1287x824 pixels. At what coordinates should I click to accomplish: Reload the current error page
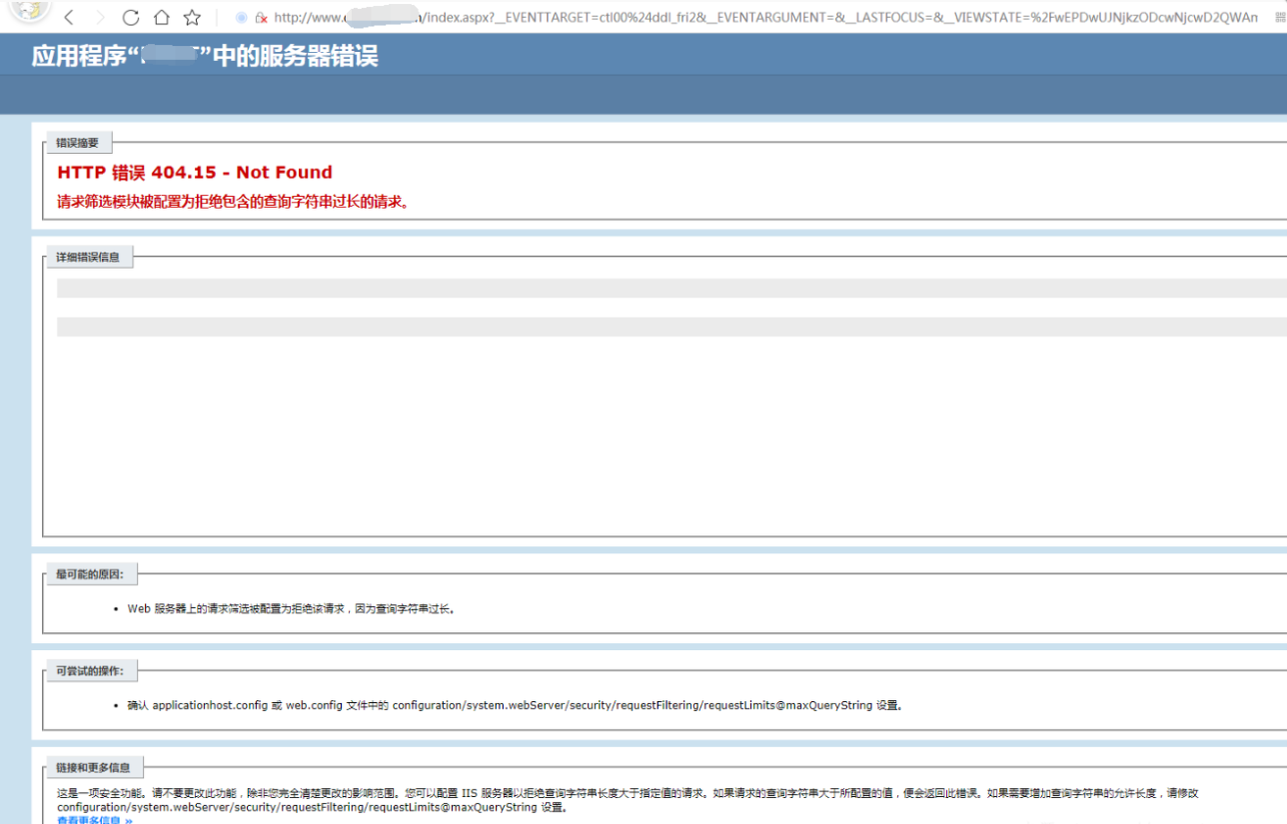tap(130, 17)
